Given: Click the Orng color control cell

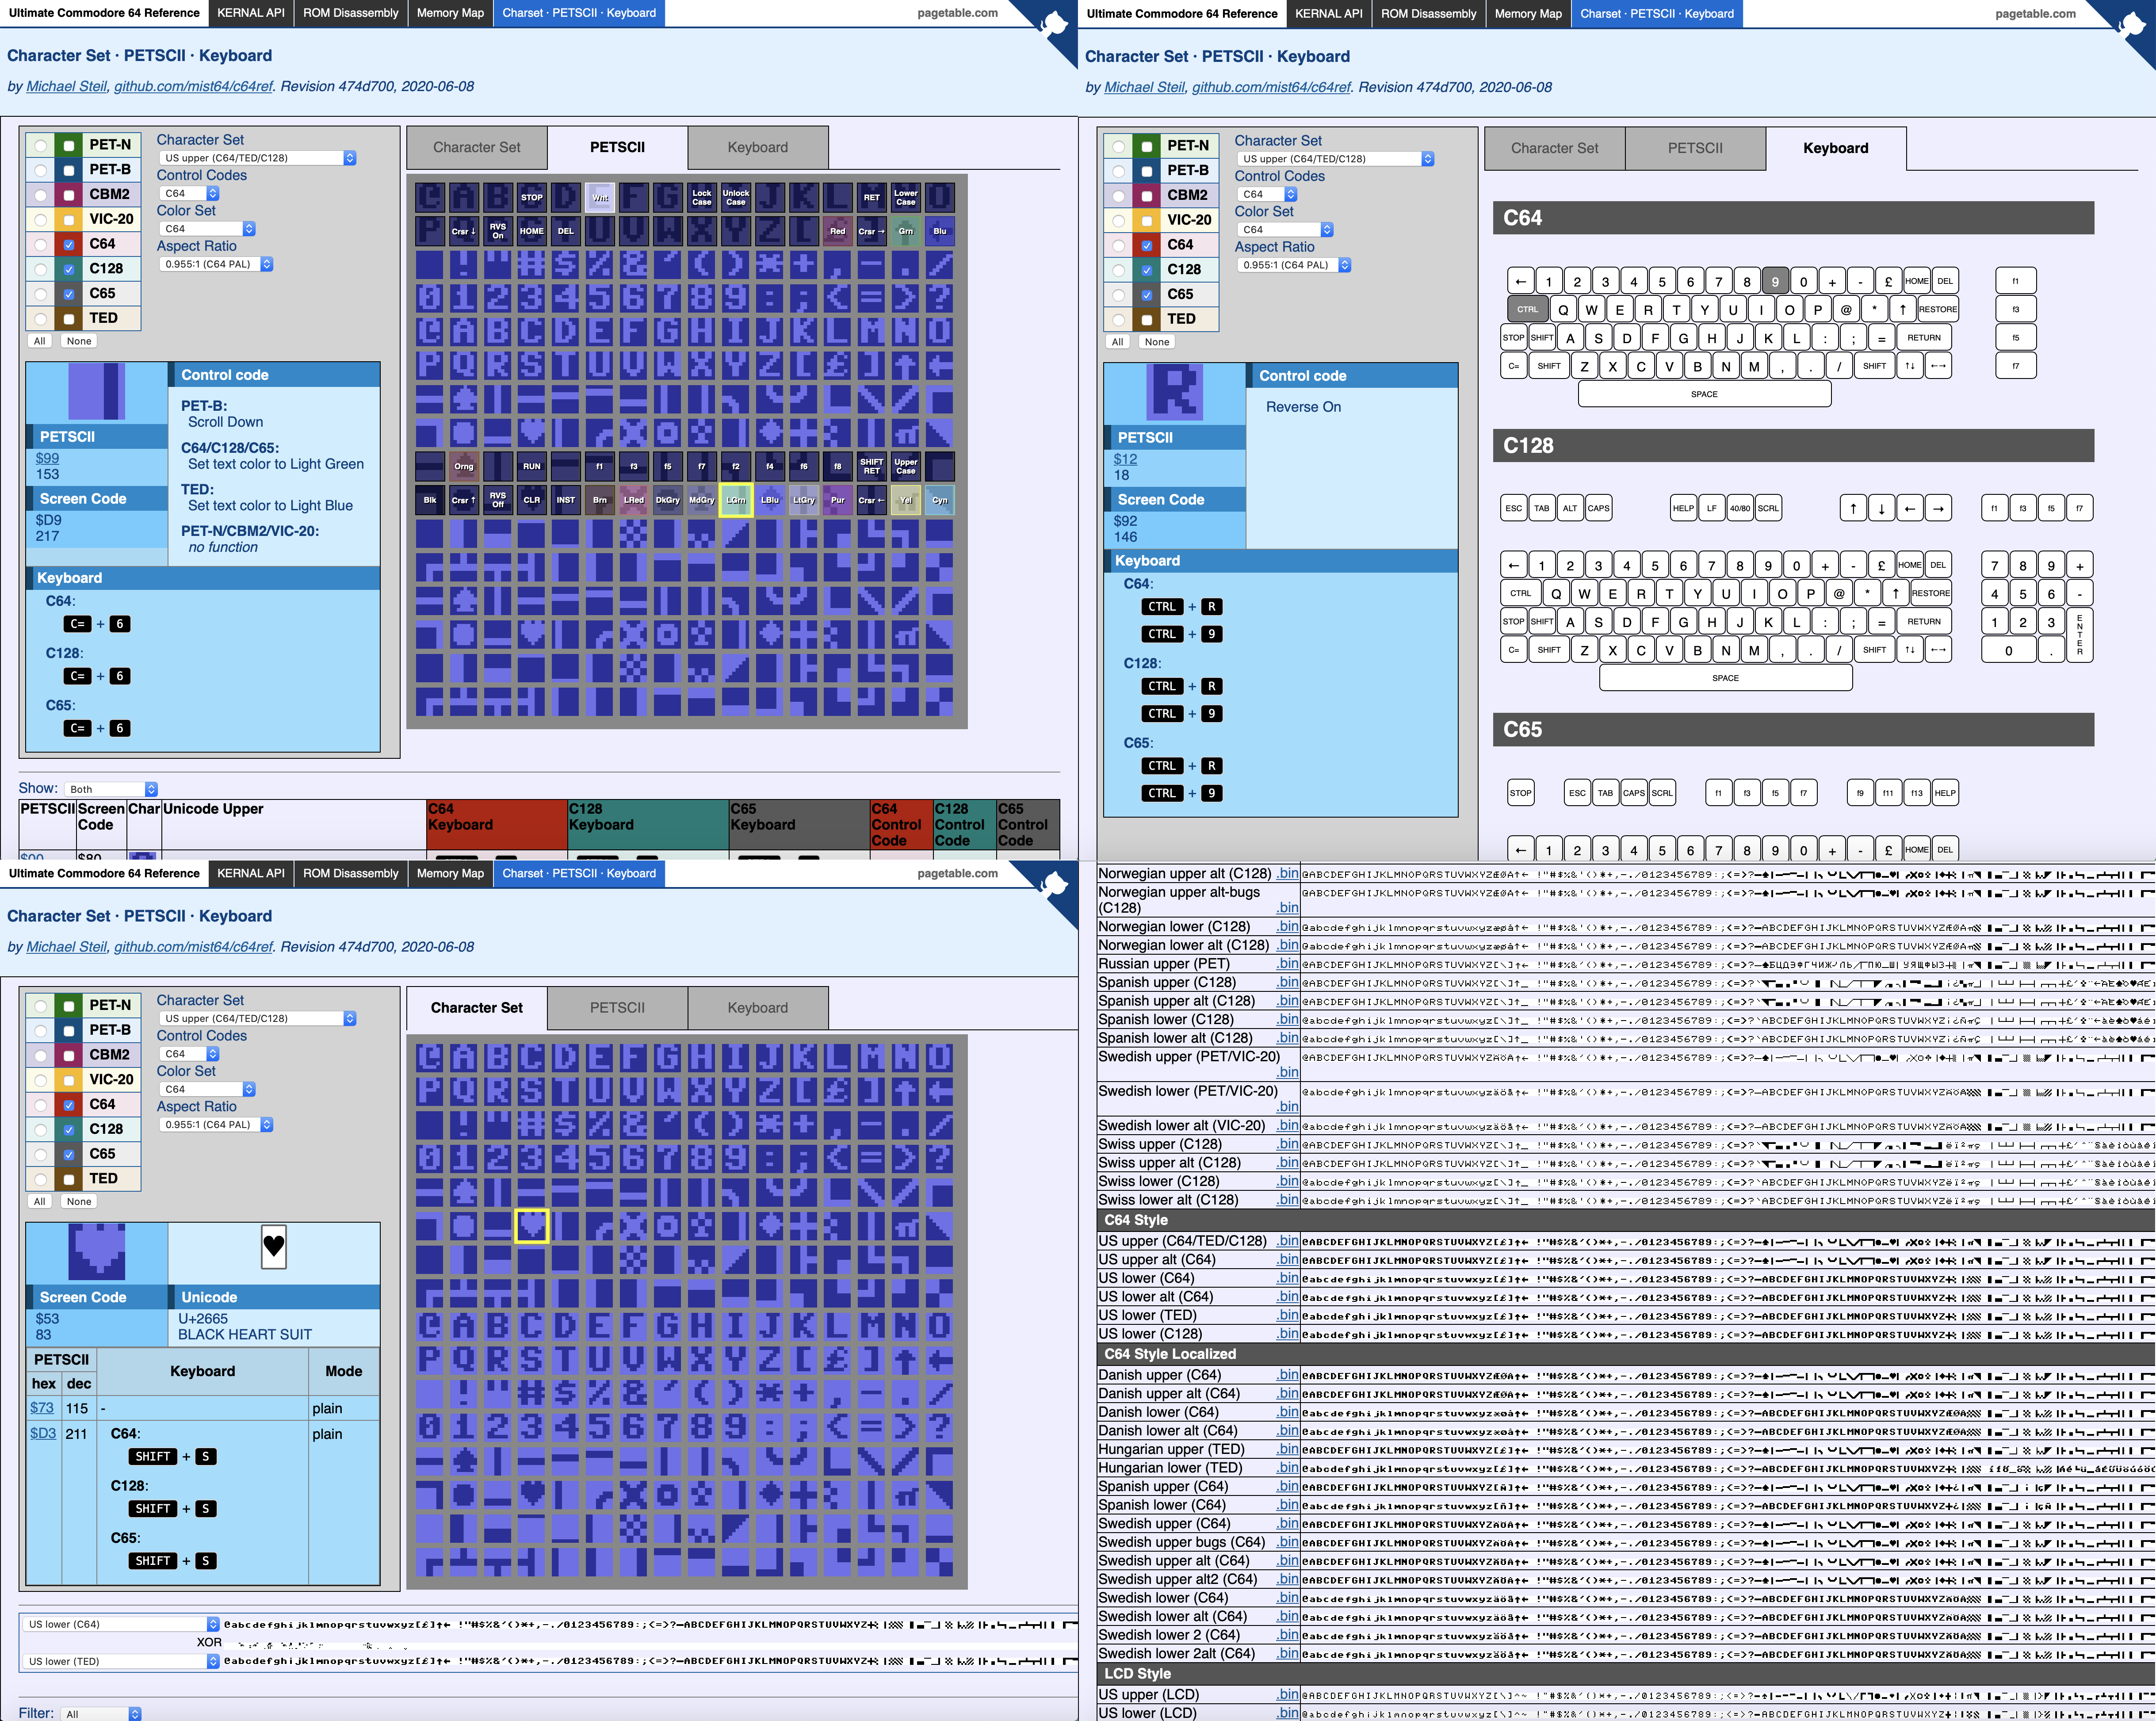Looking at the screenshot, I should pyautogui.click(x=464, y=466).
